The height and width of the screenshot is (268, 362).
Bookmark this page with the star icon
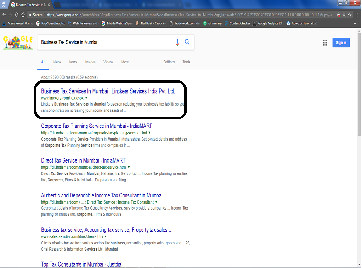coord(350,15)
